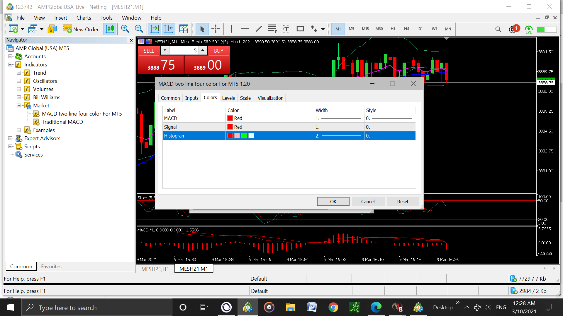Select the crosshair cursor tool
This screenshot has width=563, height=316.
[x=216, y=29]
